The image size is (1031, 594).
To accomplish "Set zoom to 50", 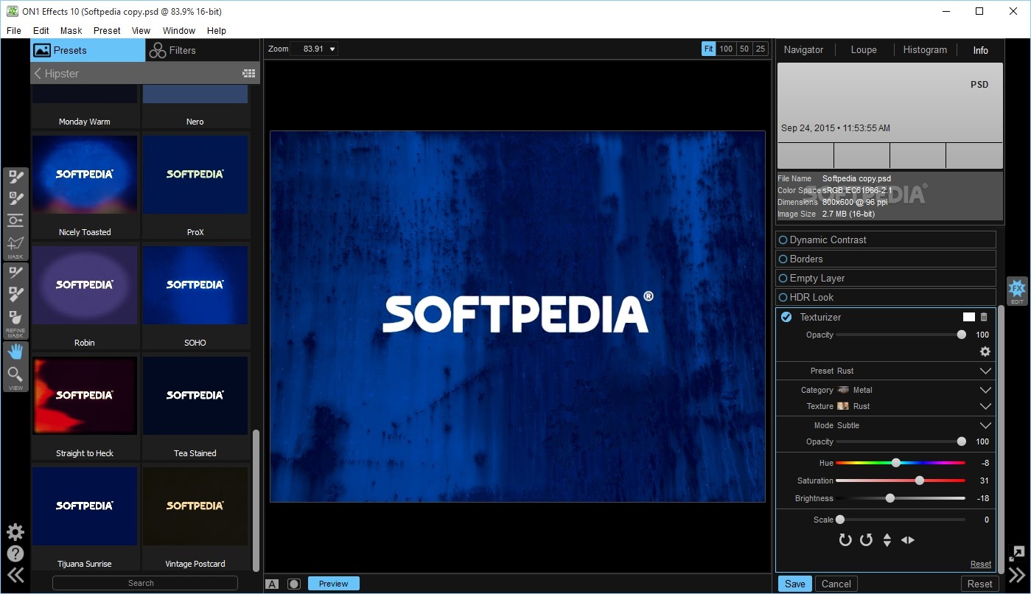I will click(x=744, y=49).
